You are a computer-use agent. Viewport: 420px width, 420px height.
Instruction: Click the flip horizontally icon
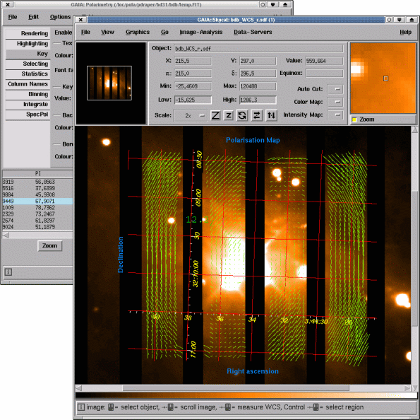point(257,115)
